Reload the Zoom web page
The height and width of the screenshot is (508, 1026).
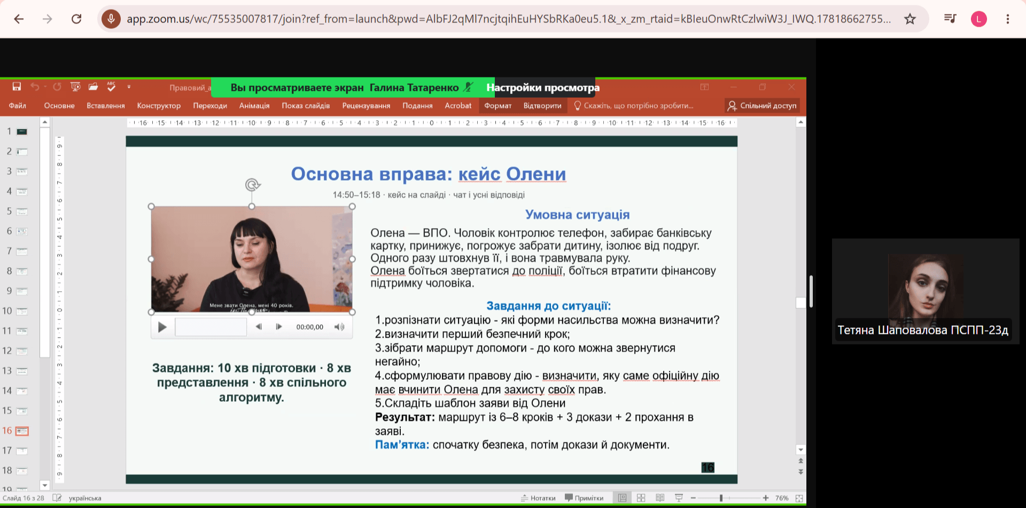click(x=76, y=19)
